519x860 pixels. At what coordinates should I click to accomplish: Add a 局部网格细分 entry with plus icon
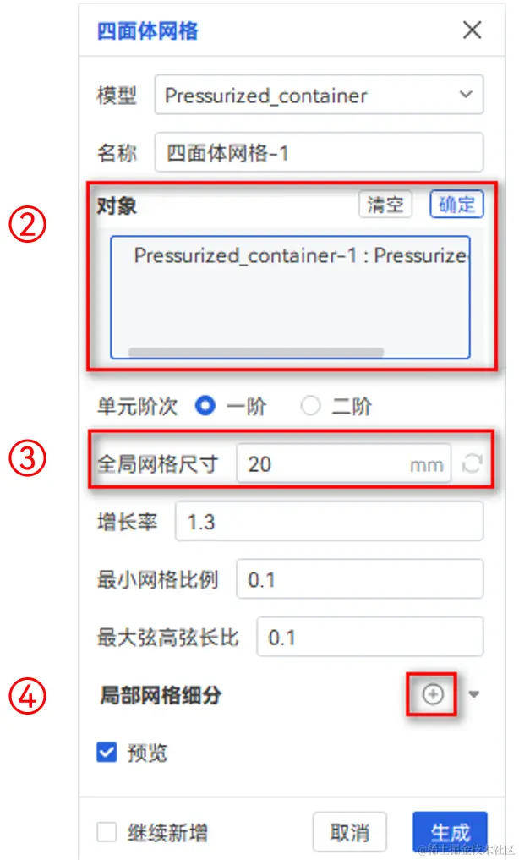(433, 694)
